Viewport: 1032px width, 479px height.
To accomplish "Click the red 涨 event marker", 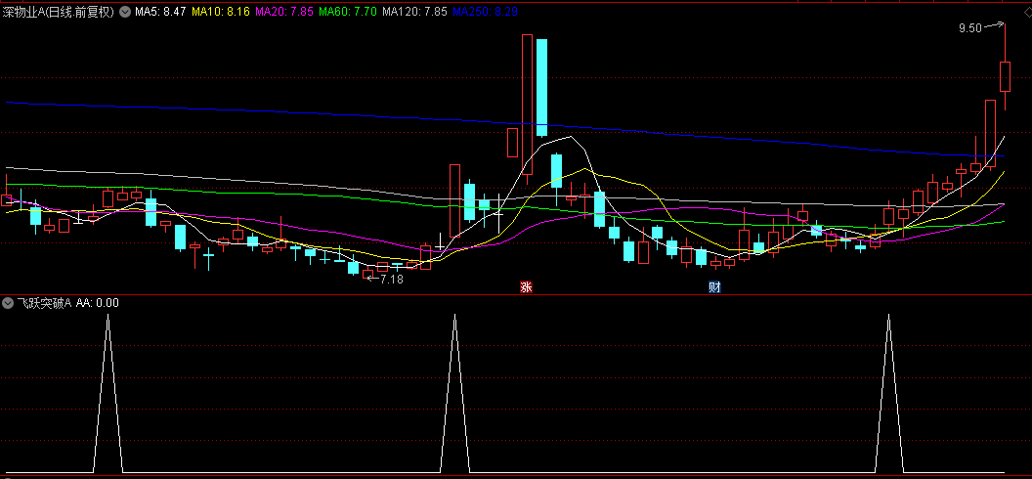I will pyautogui.click(x=526, y=286).
